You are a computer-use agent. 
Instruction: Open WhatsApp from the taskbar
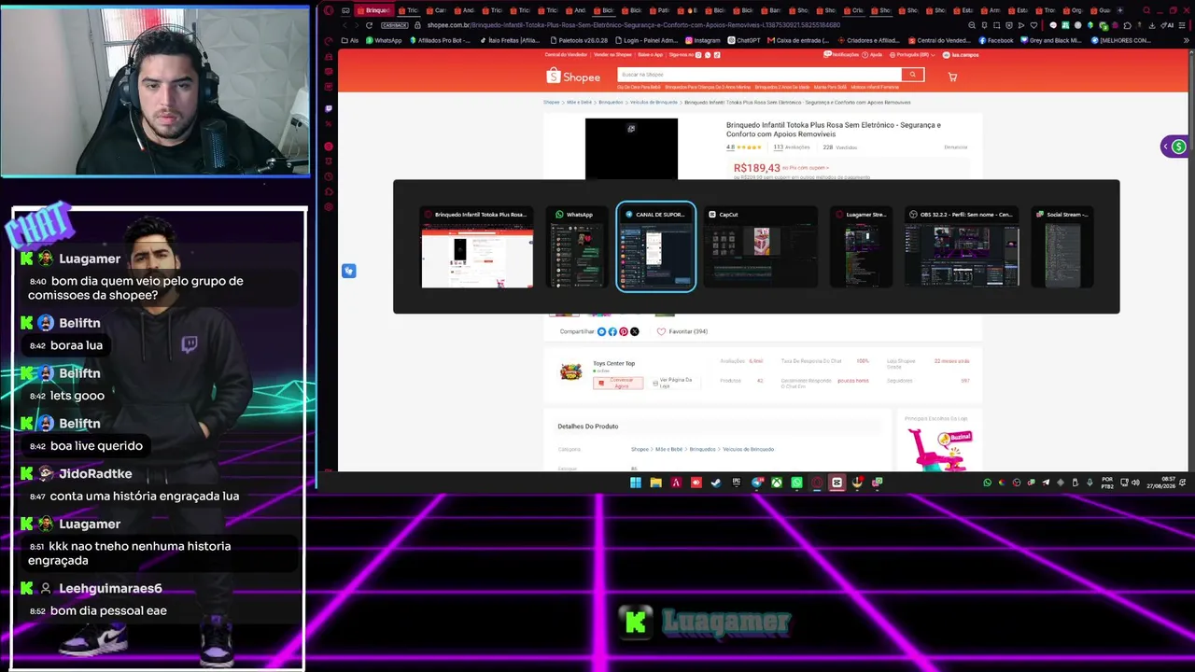796,483
